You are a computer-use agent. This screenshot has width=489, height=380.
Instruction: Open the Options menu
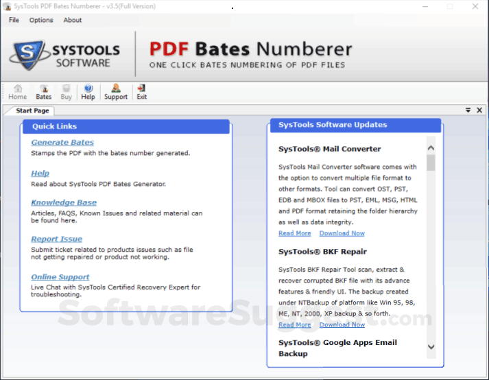coord(41,20)
